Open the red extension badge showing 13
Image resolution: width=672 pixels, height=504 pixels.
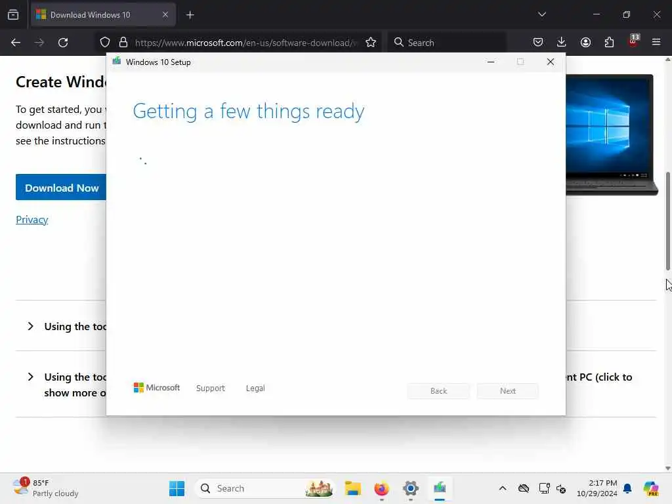coord(633,41)
